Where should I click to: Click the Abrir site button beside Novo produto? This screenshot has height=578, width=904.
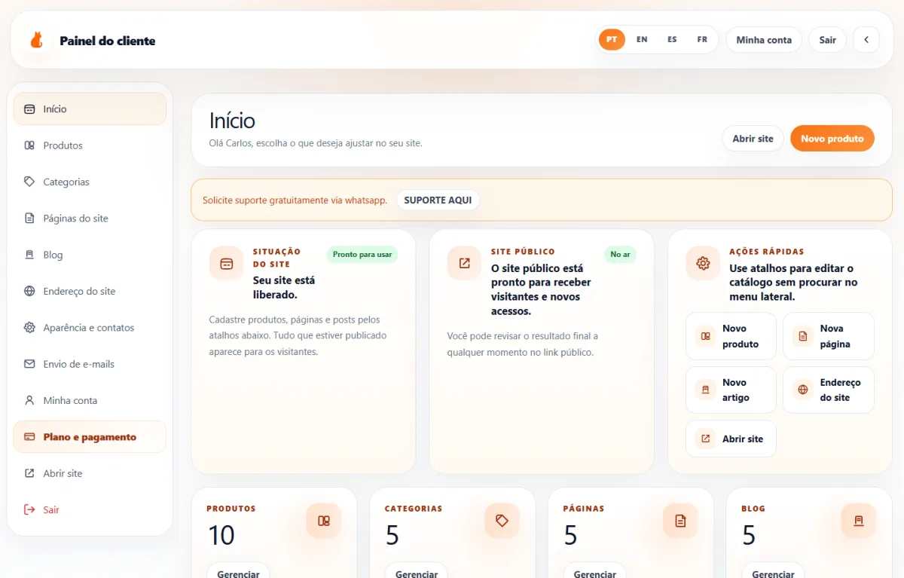pos(753,139)
